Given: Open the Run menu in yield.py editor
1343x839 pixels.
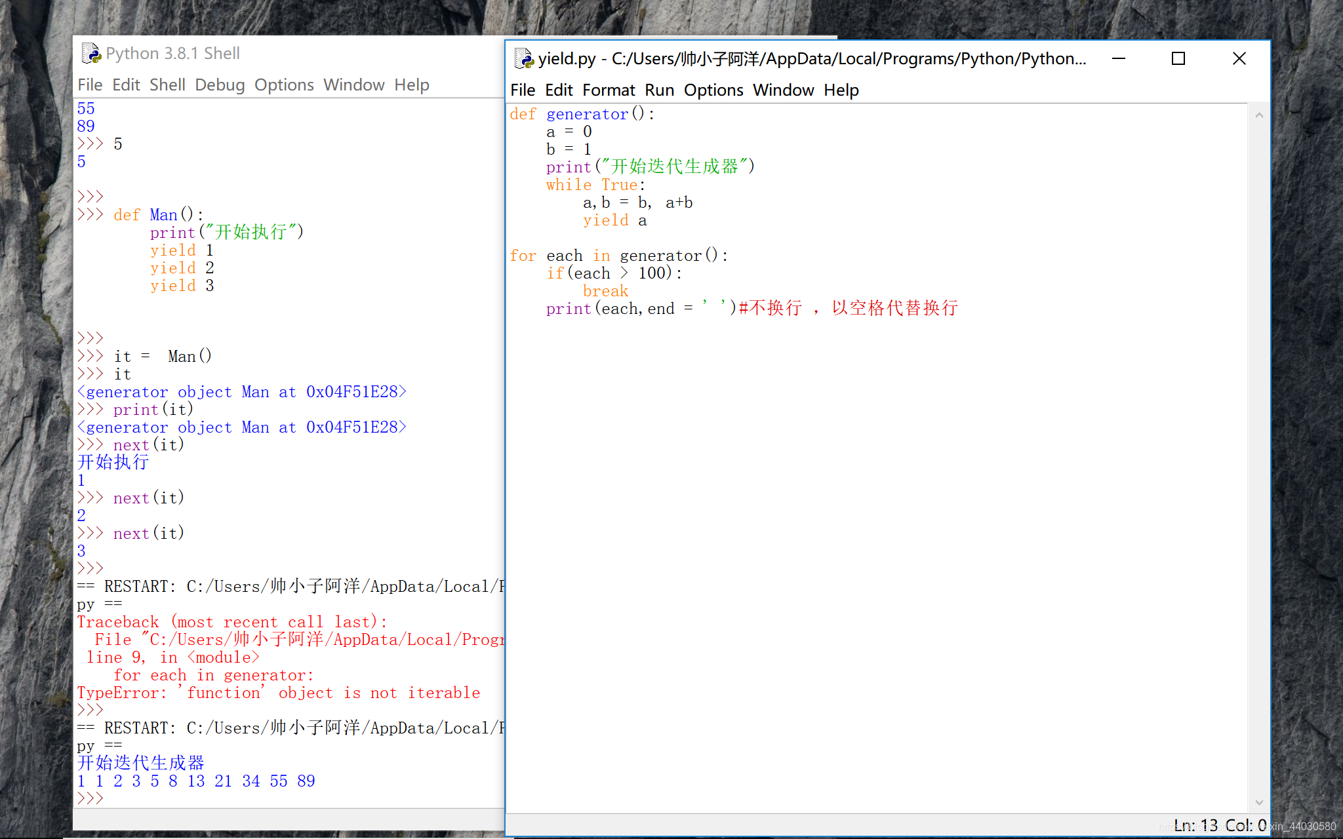Looking at the screenshot, I should [x=659, y=90].
